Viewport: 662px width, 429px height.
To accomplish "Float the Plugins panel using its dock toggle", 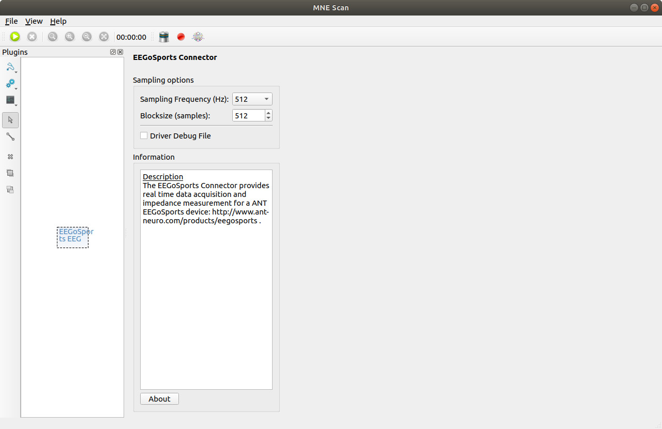I will [113, 52].
